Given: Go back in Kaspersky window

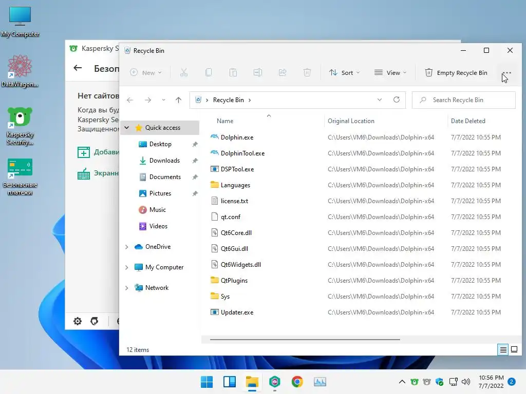Looking at the screenshot, I should pos(78,68).
